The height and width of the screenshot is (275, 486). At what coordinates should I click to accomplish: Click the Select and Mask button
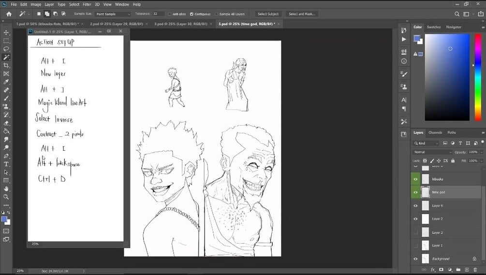click(302, 14)
